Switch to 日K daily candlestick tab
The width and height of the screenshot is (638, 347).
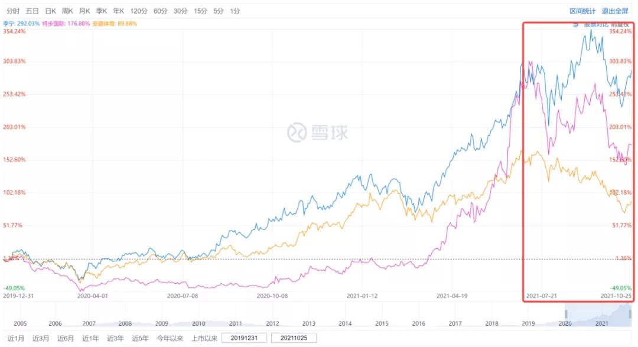point(50,11)
